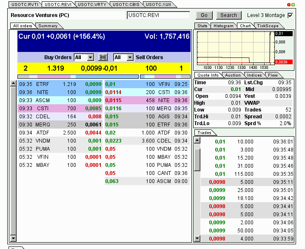This screenshot has width=305, height=249.
Task: Click the intraday price chart
Action: pos(236,48)
